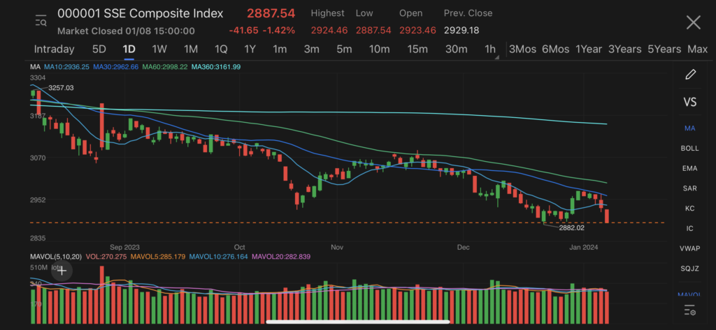Click the 000001 SSE Composite Index title
Viewport: 716px width, 330px height.
coord(140,14)
